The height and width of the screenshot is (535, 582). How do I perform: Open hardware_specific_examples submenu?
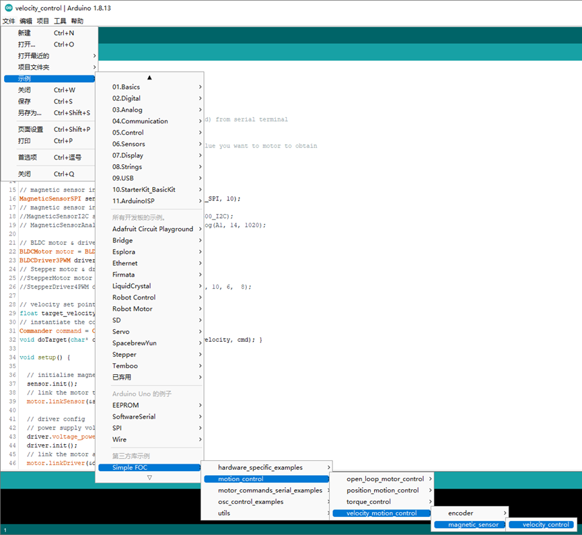[266, 468]
